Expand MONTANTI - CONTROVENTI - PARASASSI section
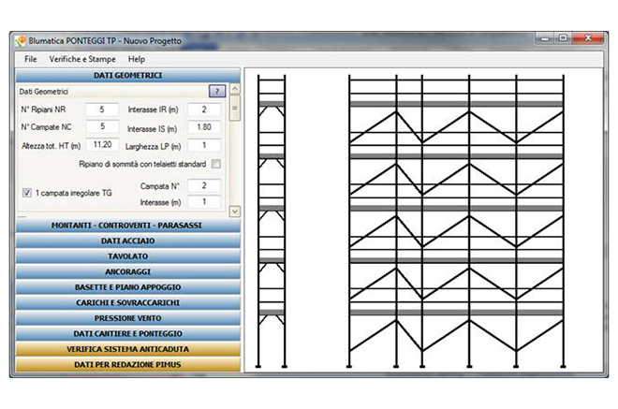The width and height of the screenshot is (618, 409). [x=127, y=226]
